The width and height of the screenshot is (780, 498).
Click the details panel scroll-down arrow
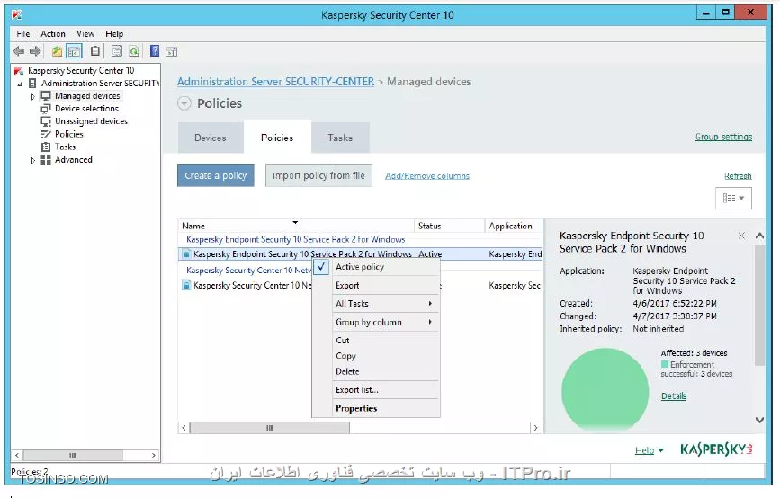759,421
